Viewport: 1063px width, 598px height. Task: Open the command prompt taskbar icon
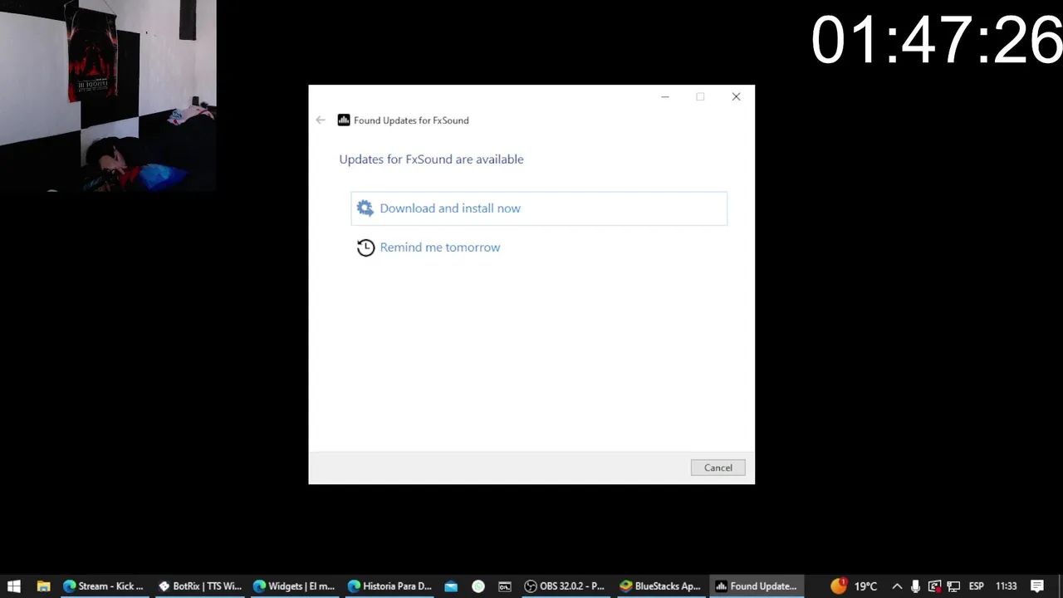pyautogui.click(x=505, y=586)
